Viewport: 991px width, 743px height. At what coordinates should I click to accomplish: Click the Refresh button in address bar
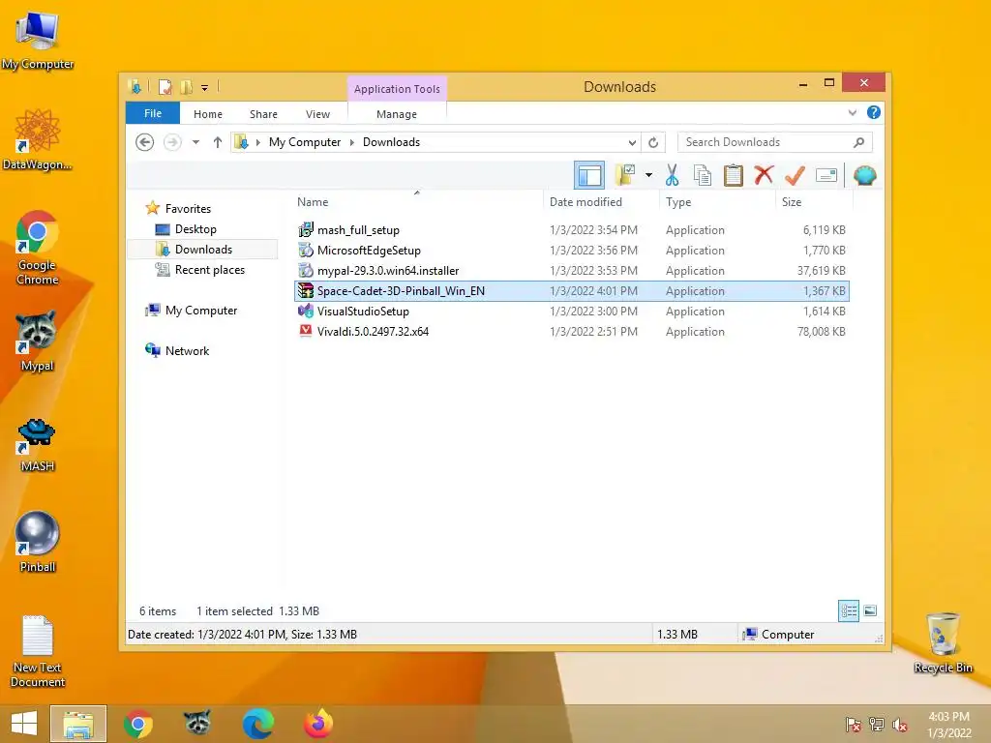653,143
